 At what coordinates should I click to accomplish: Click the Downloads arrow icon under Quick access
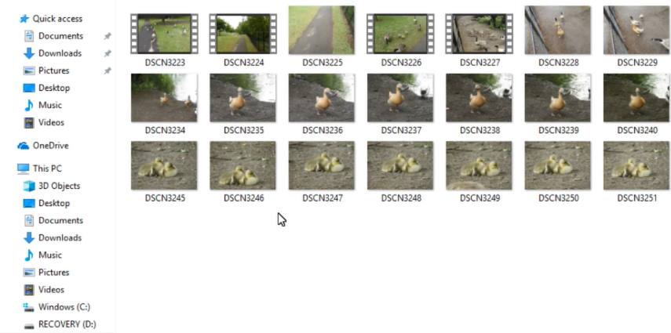pos(29,53)
